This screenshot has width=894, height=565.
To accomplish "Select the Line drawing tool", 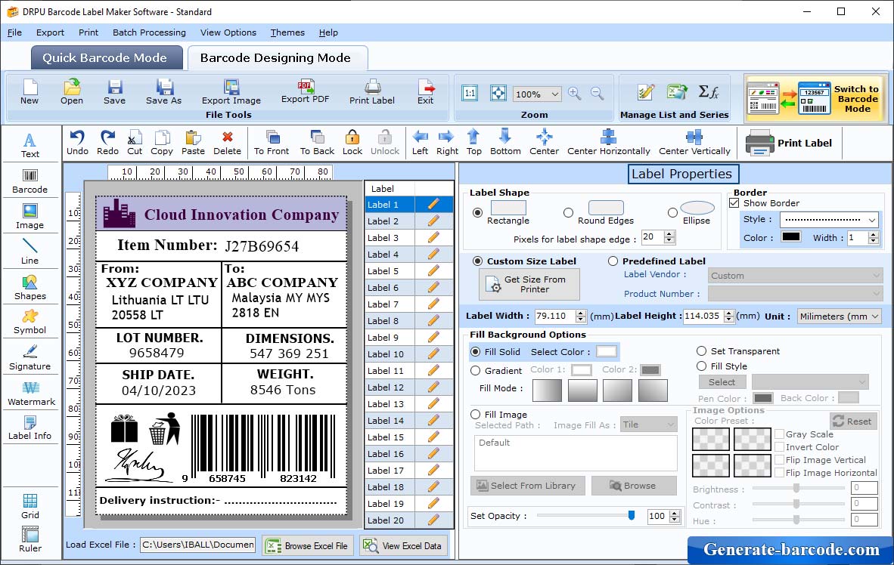I will tap(29, 252).
